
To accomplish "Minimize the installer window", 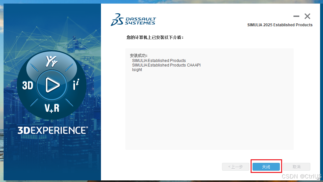I will tap(296, 16).
